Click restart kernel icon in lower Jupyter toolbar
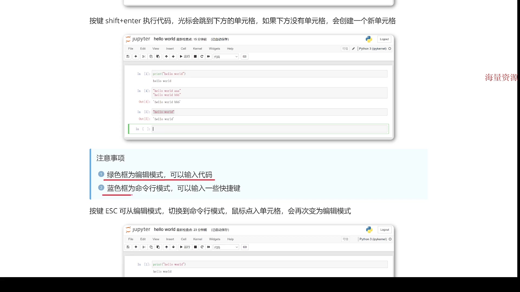520x292 pixels. click(202, 247)
